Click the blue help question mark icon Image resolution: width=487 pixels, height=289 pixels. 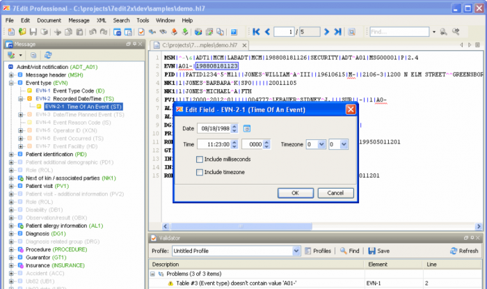[x=234, y=32]
